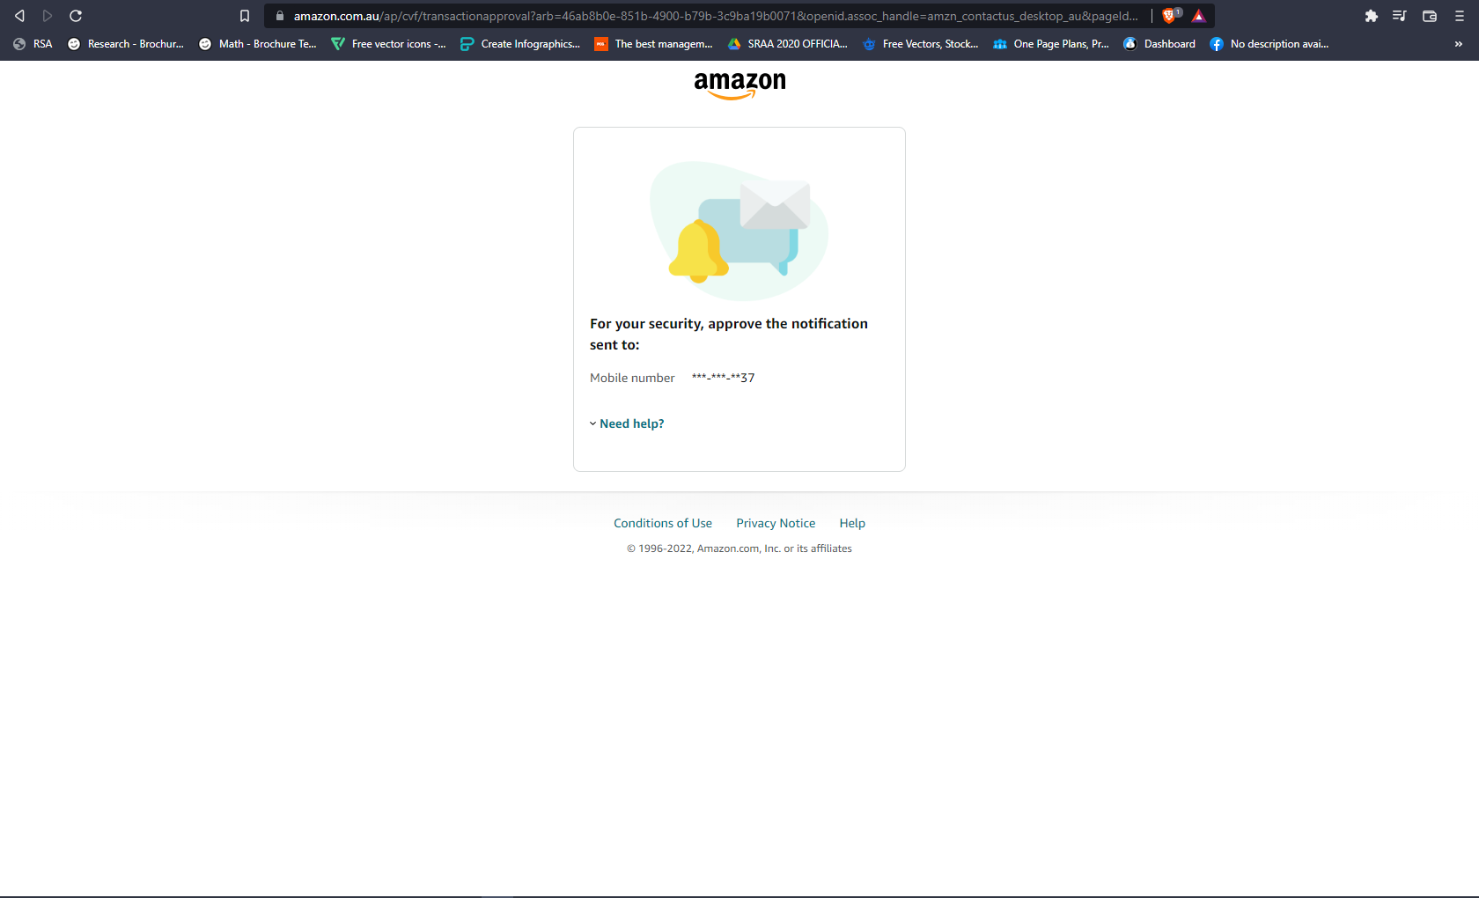Click the Brave Rewards triangle icon
The image size is (1479, 898).
coord(1198,16)
